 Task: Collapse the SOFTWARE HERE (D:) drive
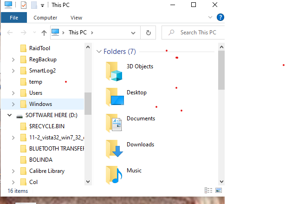[x=9, y=115]
